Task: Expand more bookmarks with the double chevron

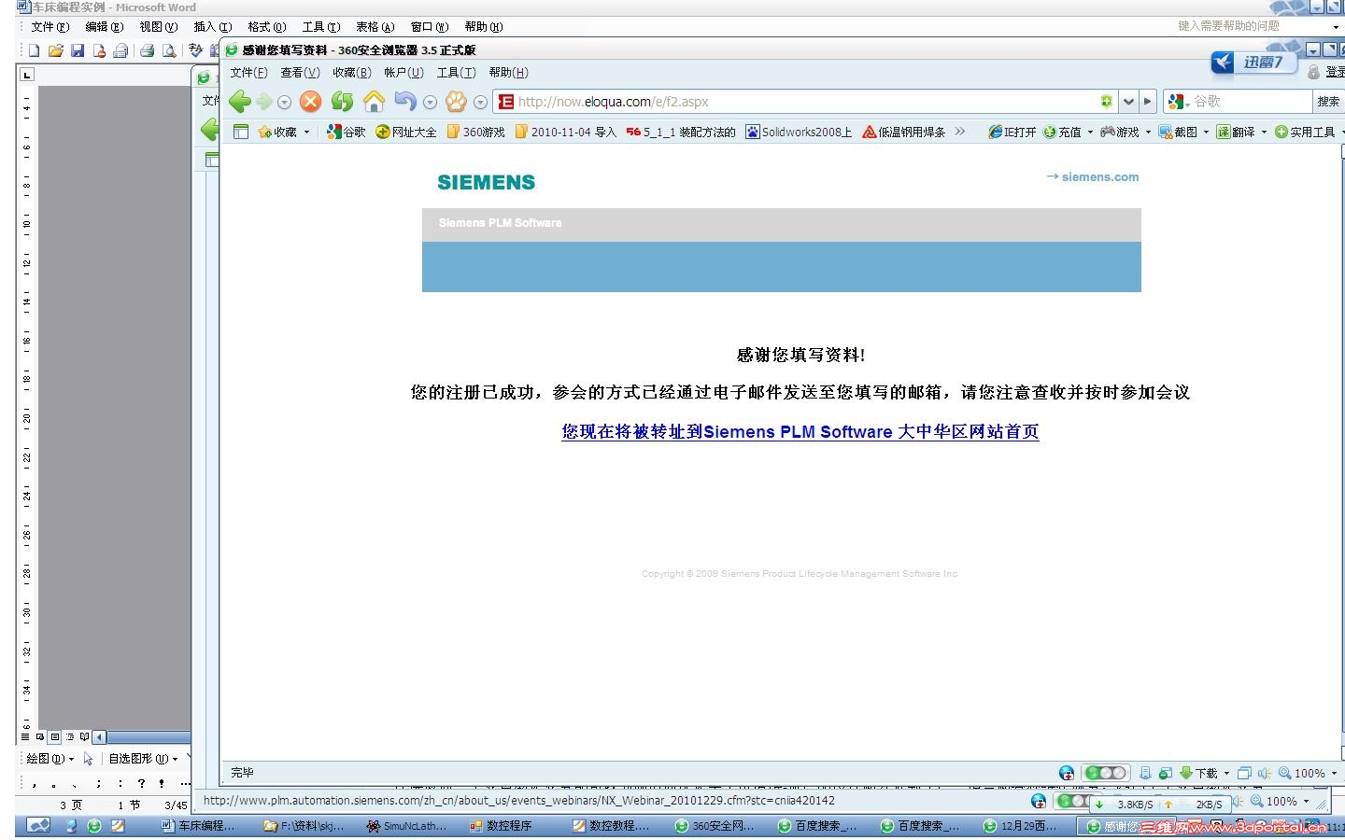Action: (x=960, y=132)
